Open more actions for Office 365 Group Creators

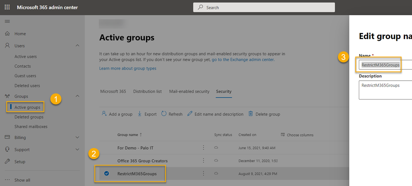click(x=203, y=160)
